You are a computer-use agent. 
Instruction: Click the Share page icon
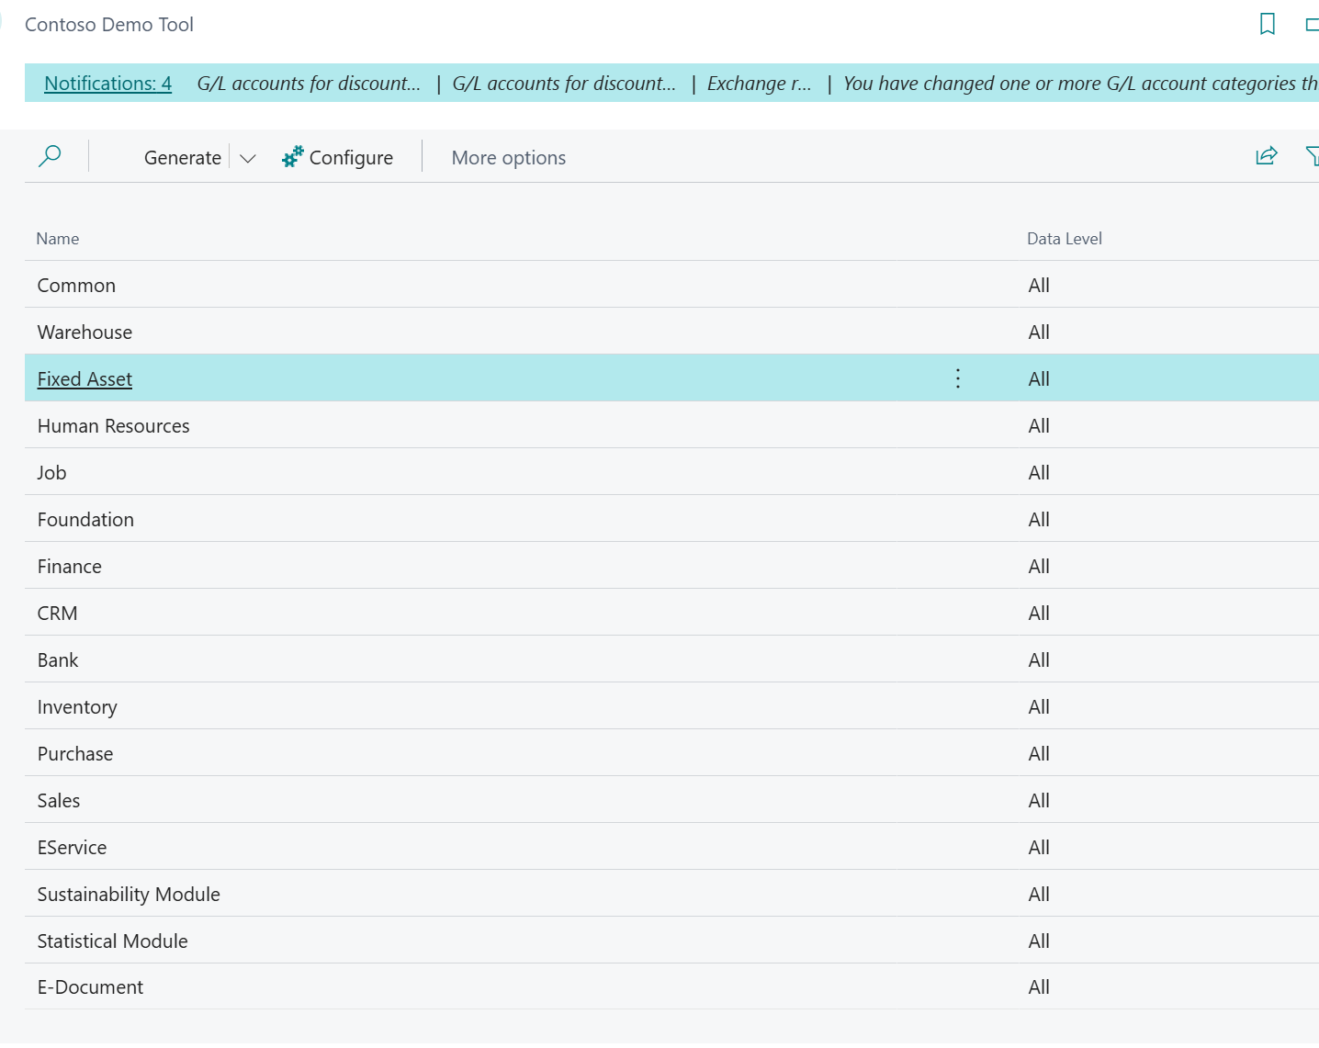coord(1267,156)
